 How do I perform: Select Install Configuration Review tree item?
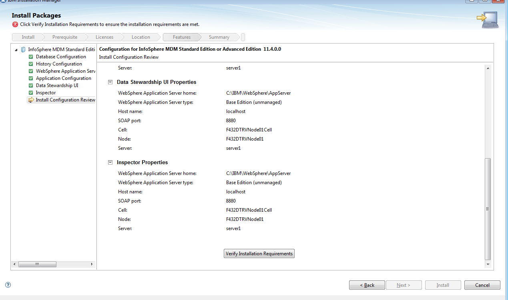click(x=65, y=100)
